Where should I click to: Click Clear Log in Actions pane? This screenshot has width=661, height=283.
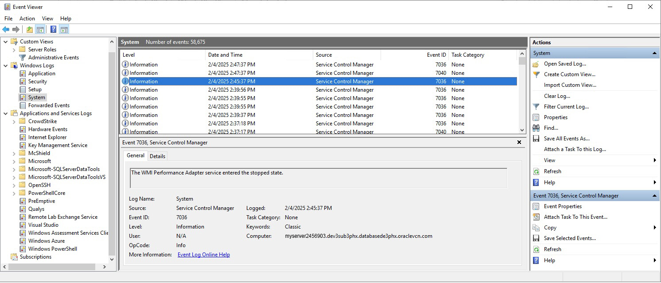(557, 96)
